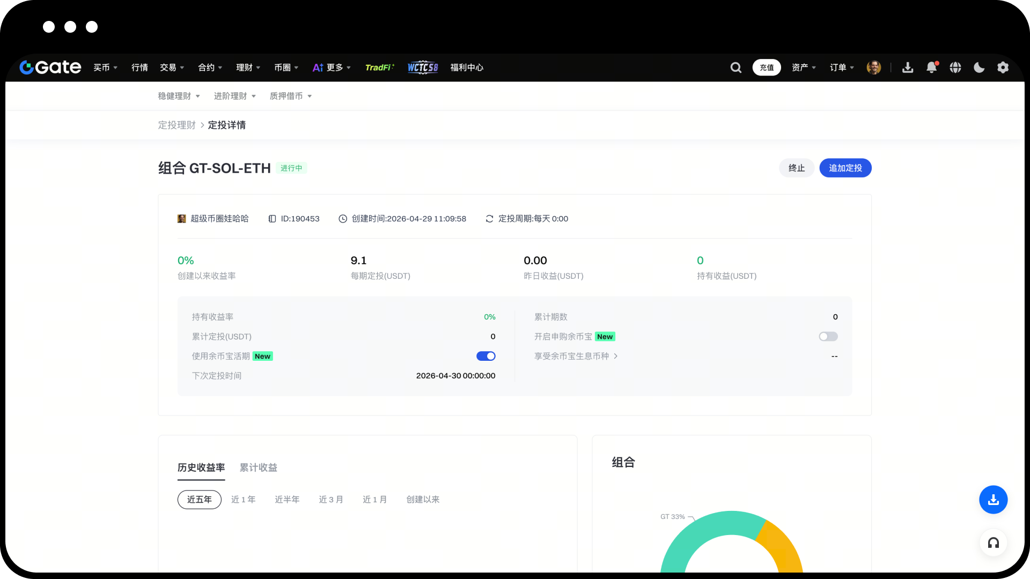Click the clock icon beside creation time
1030x579 pixels.
343,219
